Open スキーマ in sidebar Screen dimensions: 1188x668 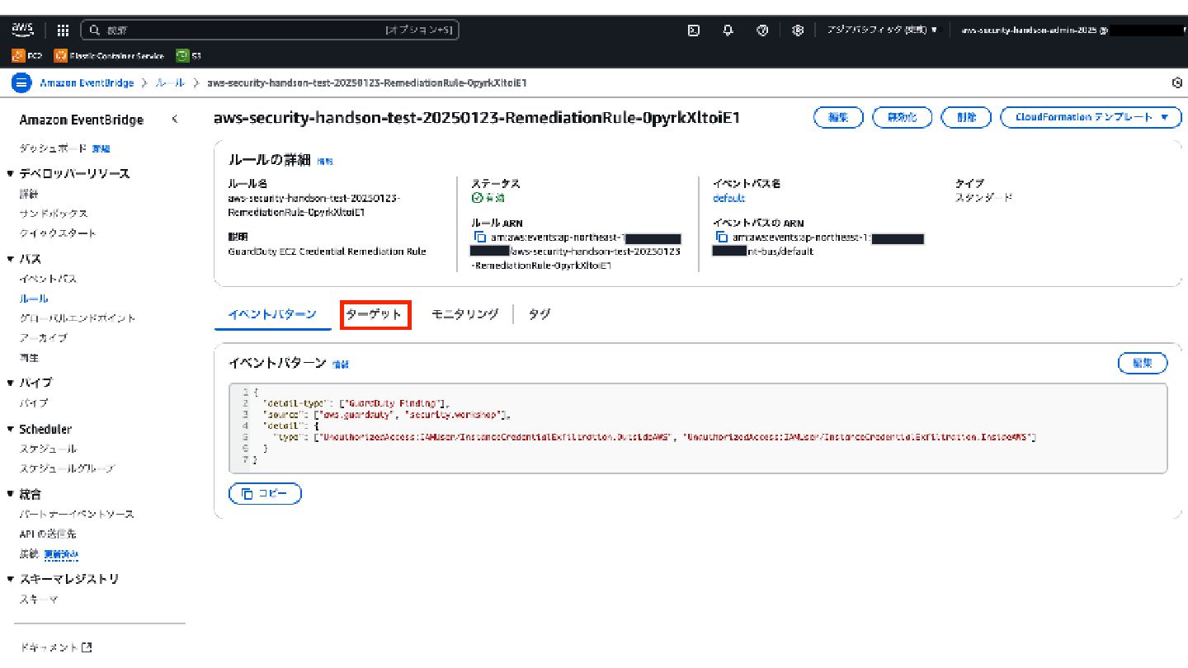[x=39, y=600]
